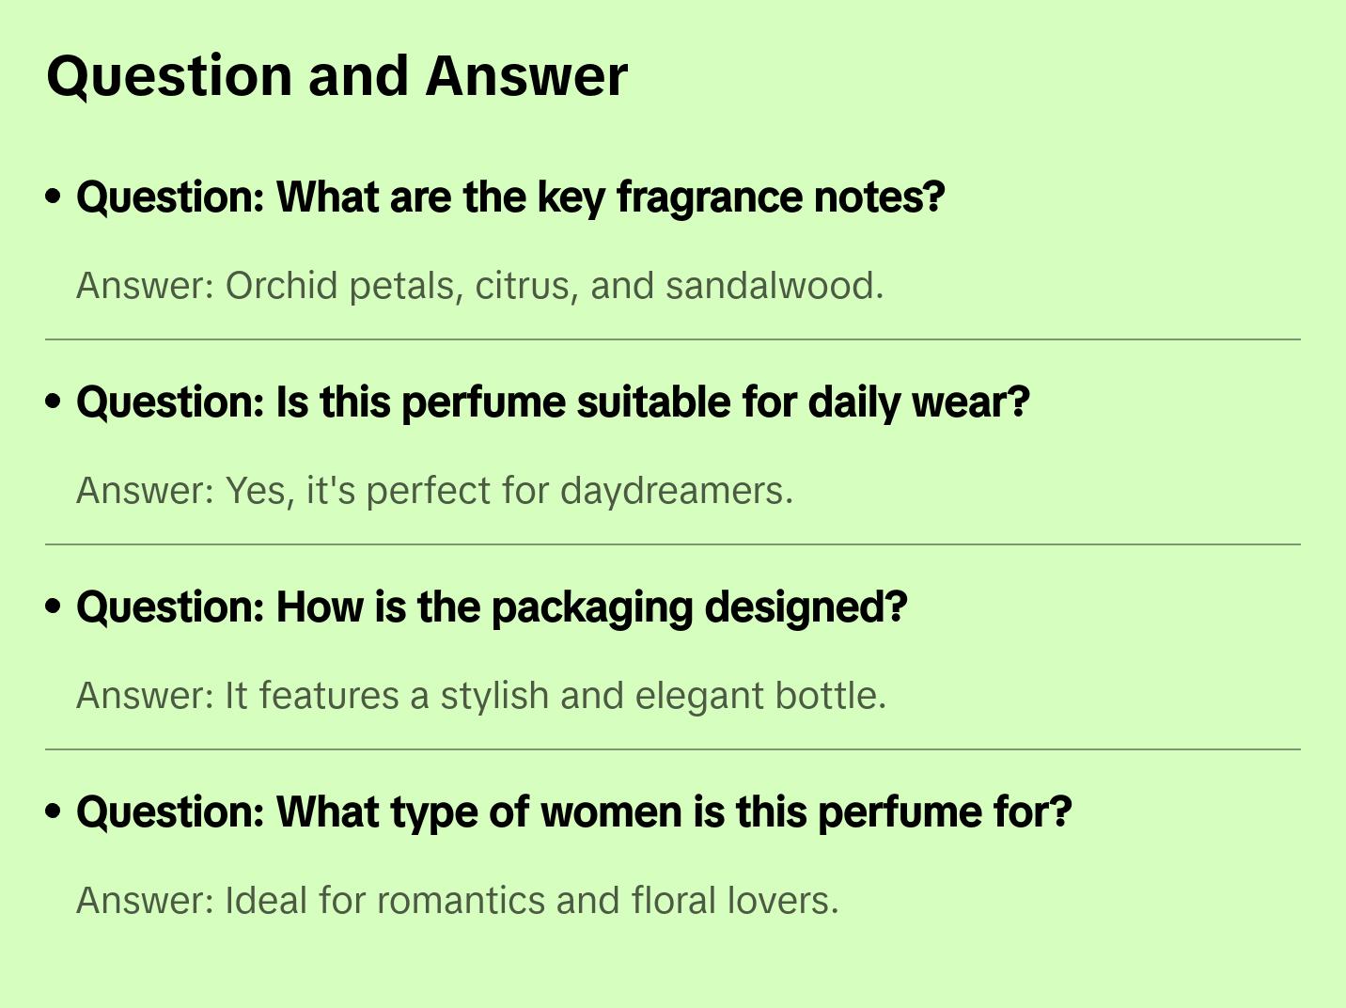Image resolution: width=1346 pixels, height=1008 pixels.
Task: Expand the key fragrance notes question
Action: [510, 197]
